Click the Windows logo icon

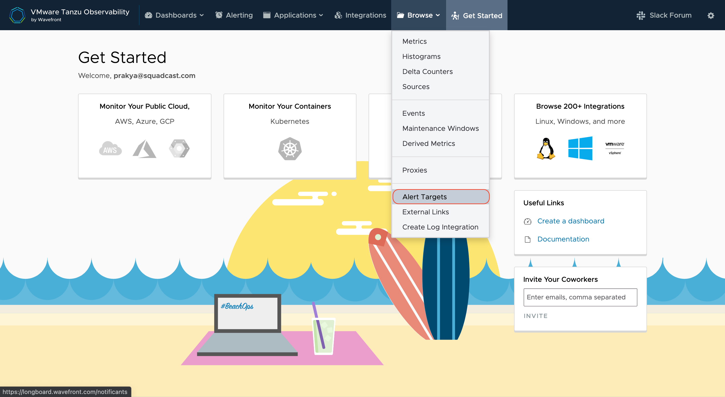[x=580, y=148]
